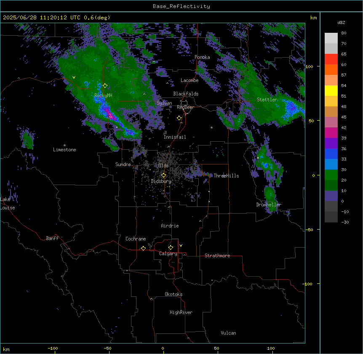The image size is (363, 354).
Task: Click the RockyMH label
Action: [x=103, y=95]
